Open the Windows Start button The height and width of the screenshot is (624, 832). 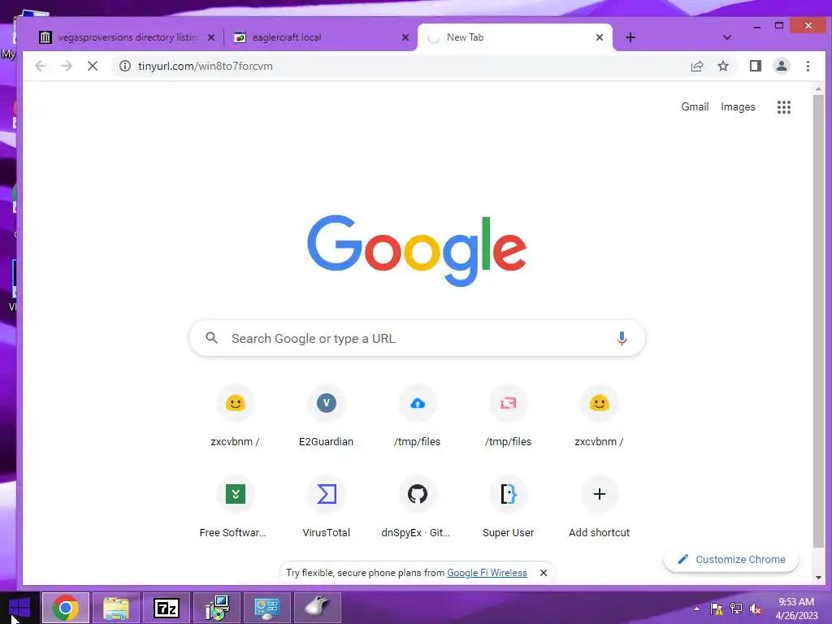pos(19,608)
